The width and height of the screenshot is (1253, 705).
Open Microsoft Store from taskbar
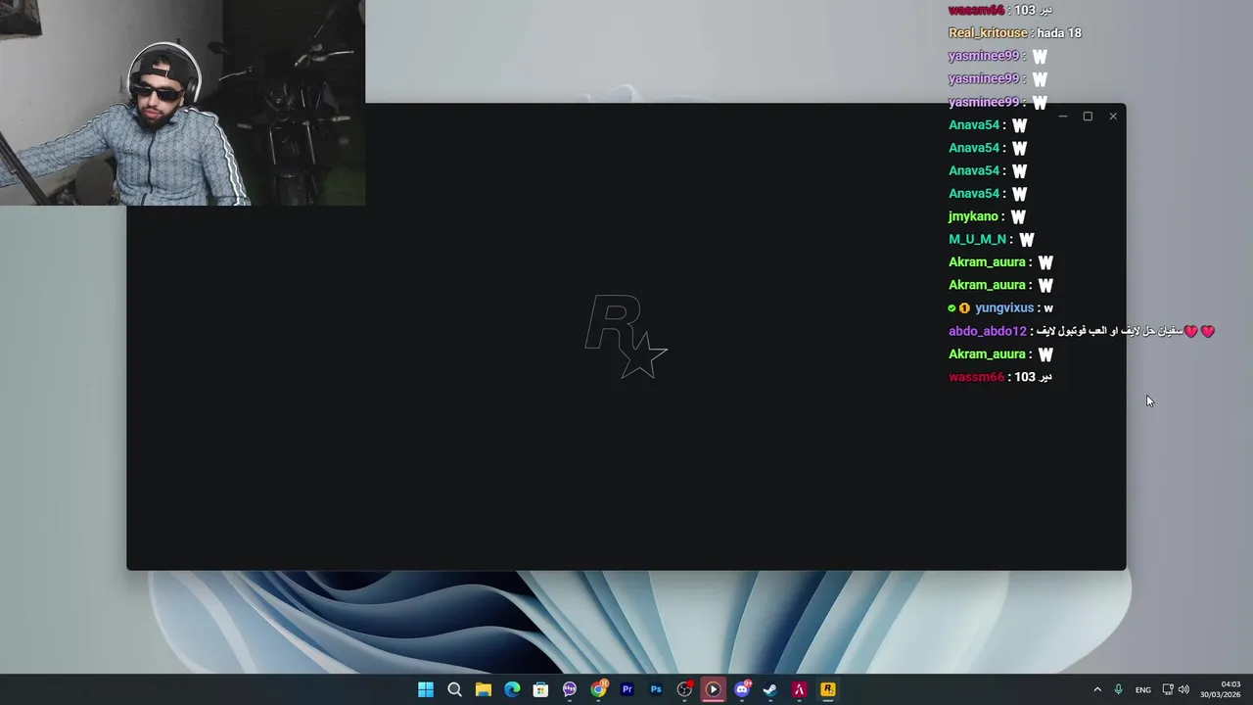540,689
